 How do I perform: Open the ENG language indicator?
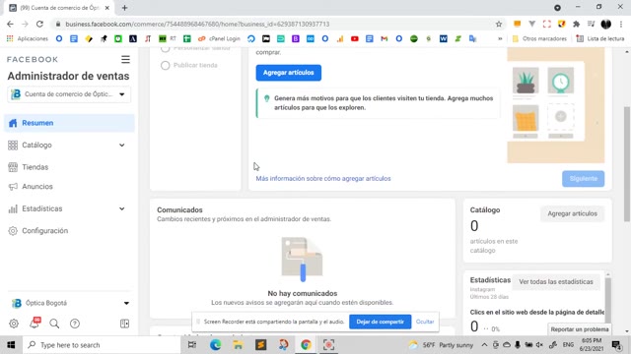tap(568, 345)
